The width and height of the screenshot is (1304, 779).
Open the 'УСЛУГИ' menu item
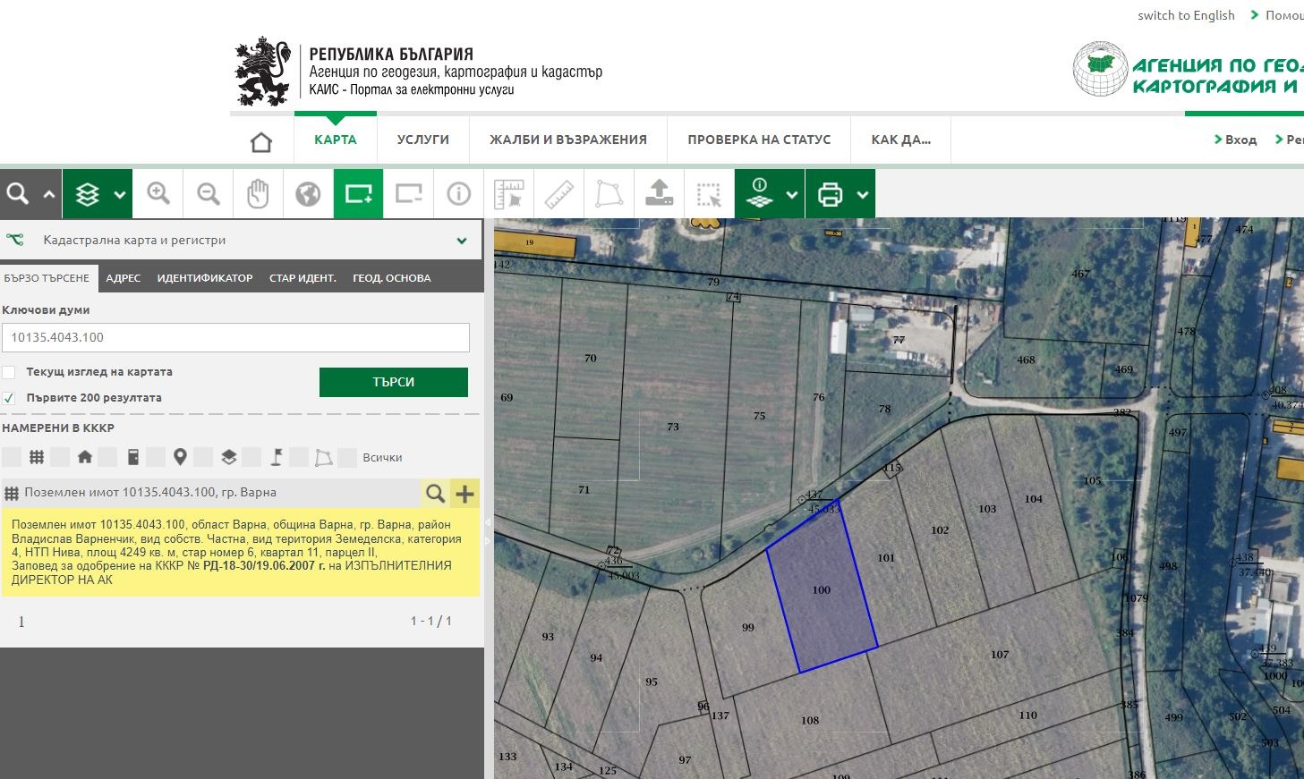point(423,140)
